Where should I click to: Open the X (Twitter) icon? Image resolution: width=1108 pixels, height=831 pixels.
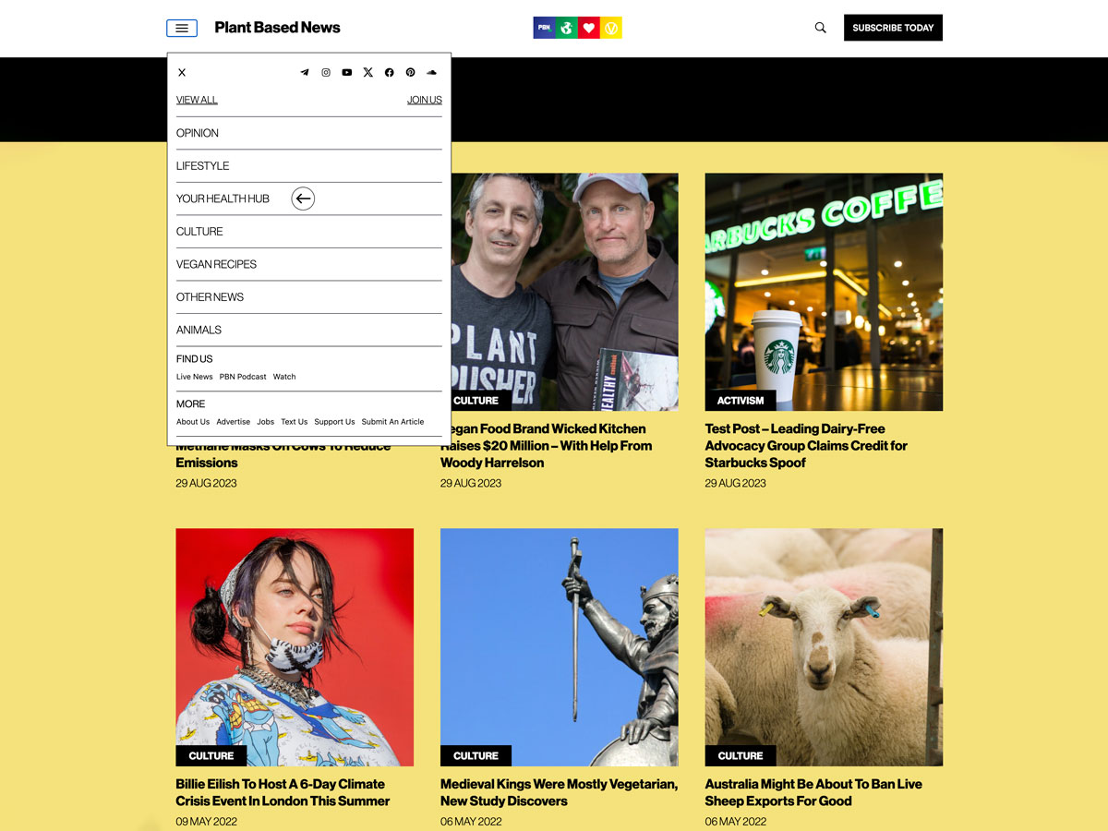tap(368, 73)
